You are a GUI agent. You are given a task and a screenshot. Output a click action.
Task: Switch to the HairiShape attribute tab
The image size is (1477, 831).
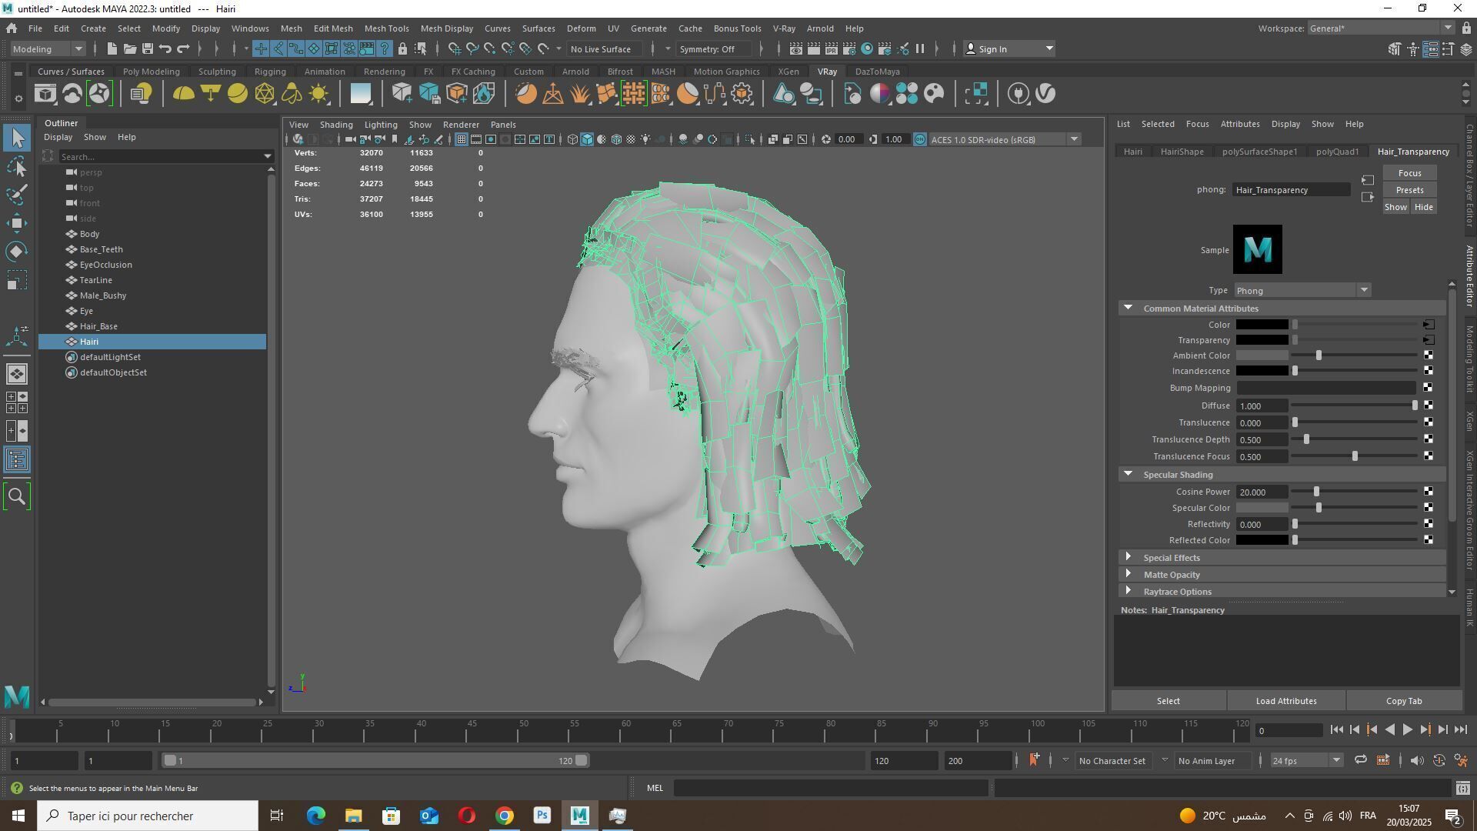coord(1182,152)
